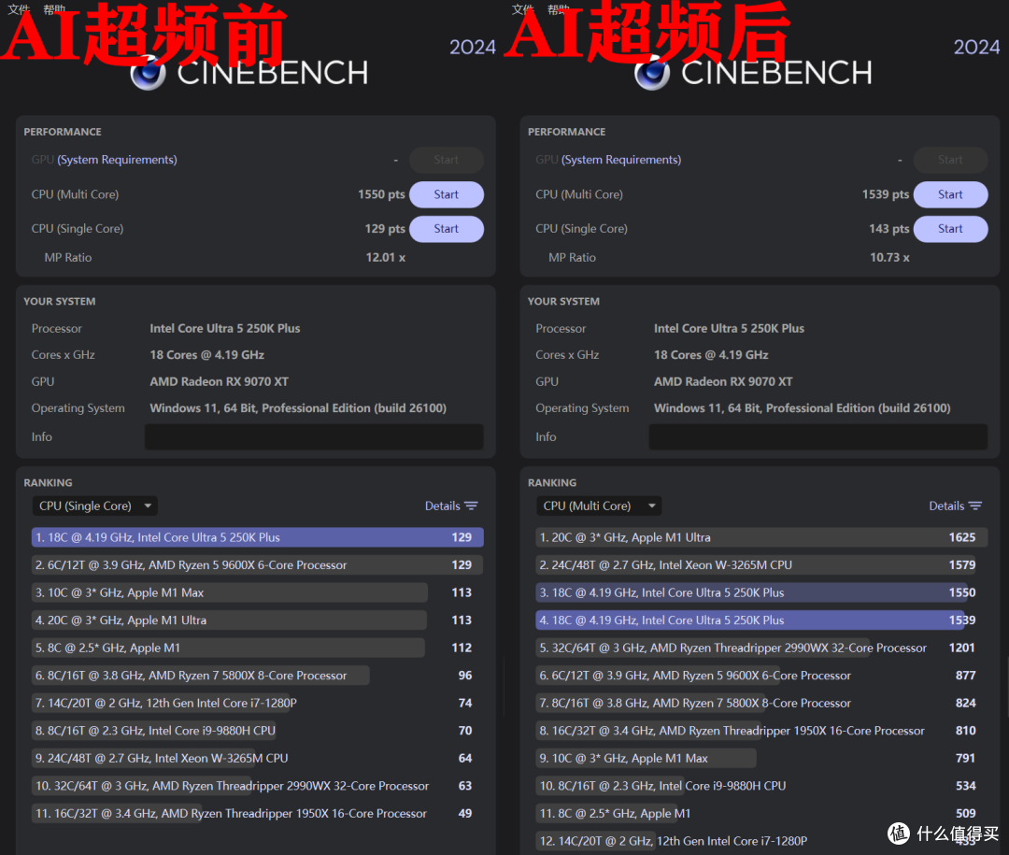The height and width of the screenshot is (855, 1009).
Task: Select Apple M1 Max row scoring 113
Action: click(258, 593)
